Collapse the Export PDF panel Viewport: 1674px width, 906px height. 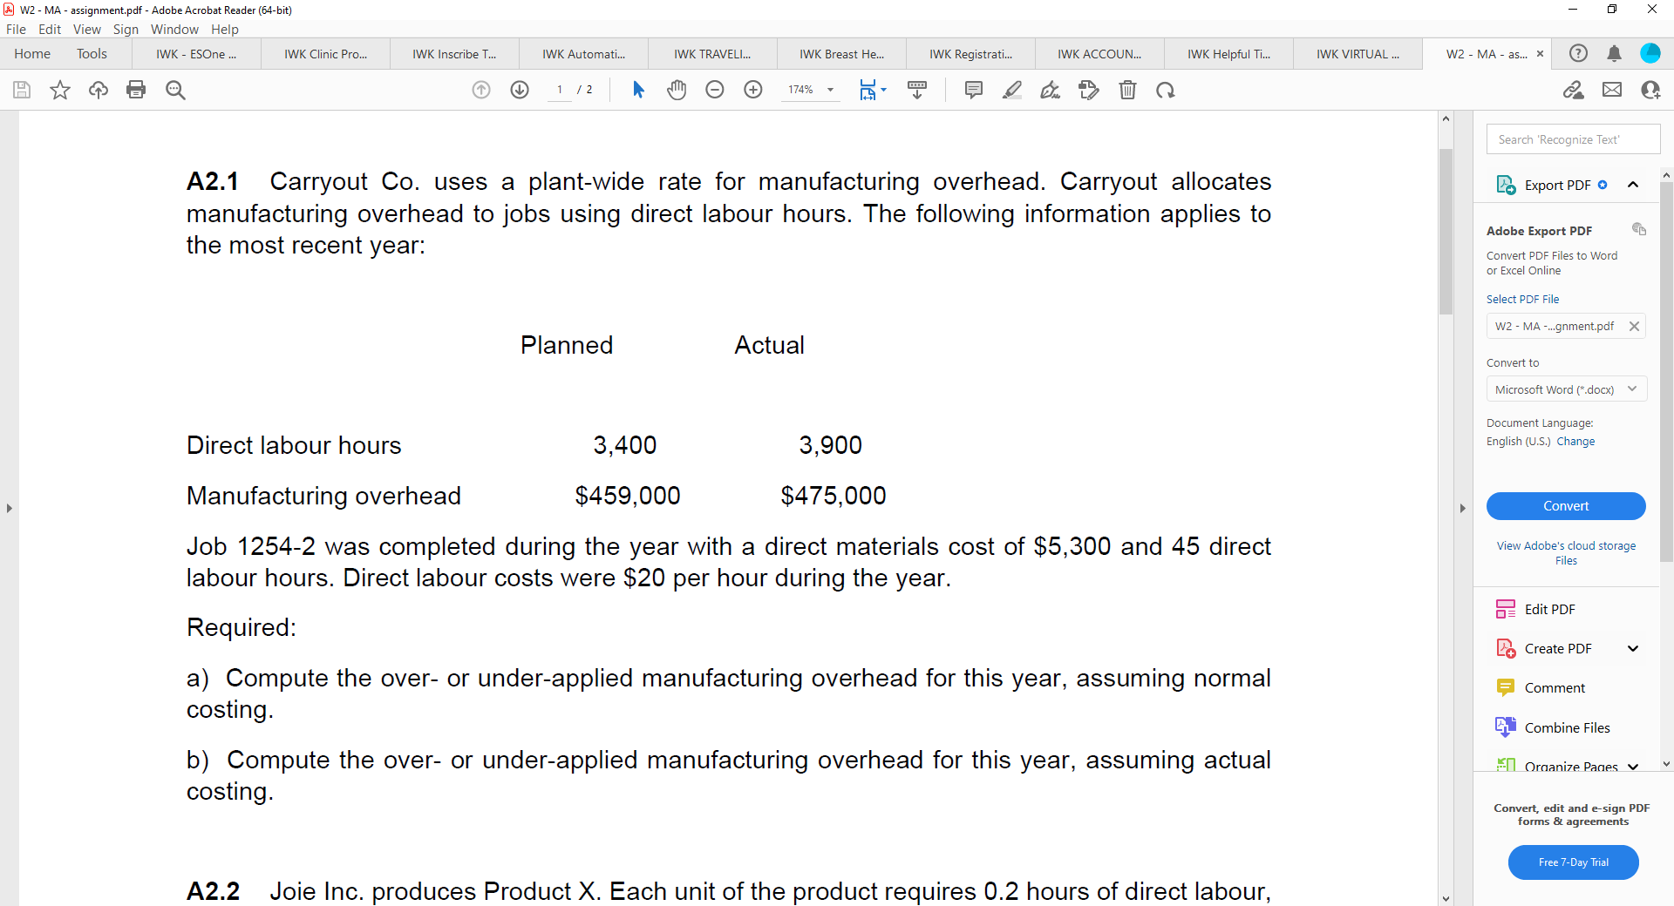(1633, 185)
